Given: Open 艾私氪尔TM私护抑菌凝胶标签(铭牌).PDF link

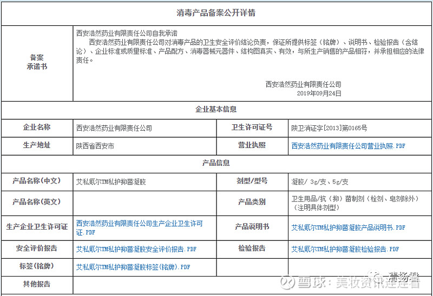Looking at the screenshot, I should tap(133, 267).
